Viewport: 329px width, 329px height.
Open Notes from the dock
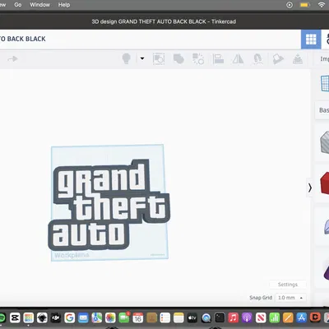178,318
